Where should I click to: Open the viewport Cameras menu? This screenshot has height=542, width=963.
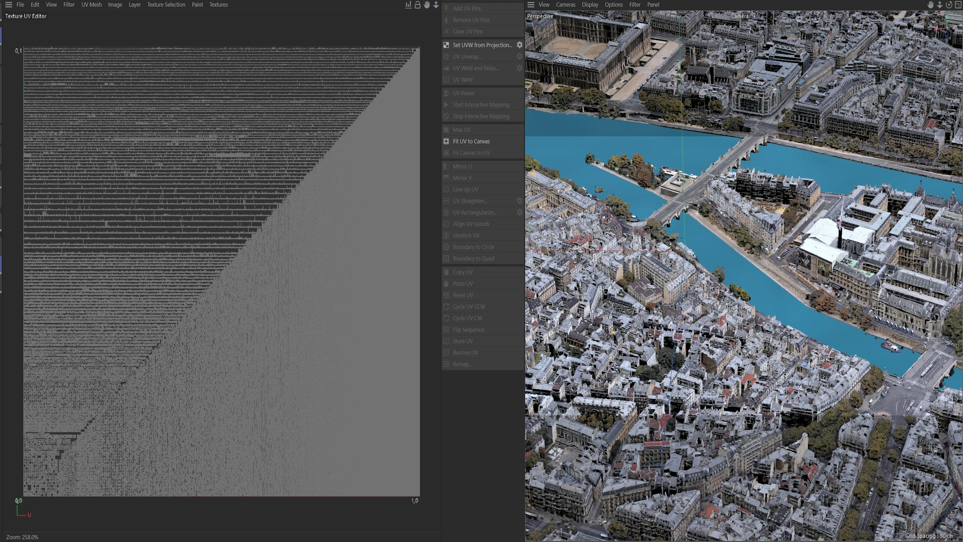coord(565,5)
